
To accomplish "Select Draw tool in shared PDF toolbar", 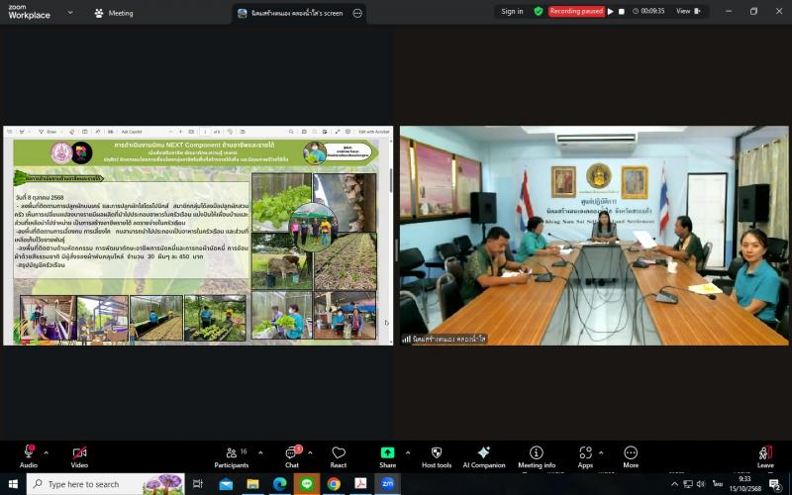I will click(x=49, y=132).
